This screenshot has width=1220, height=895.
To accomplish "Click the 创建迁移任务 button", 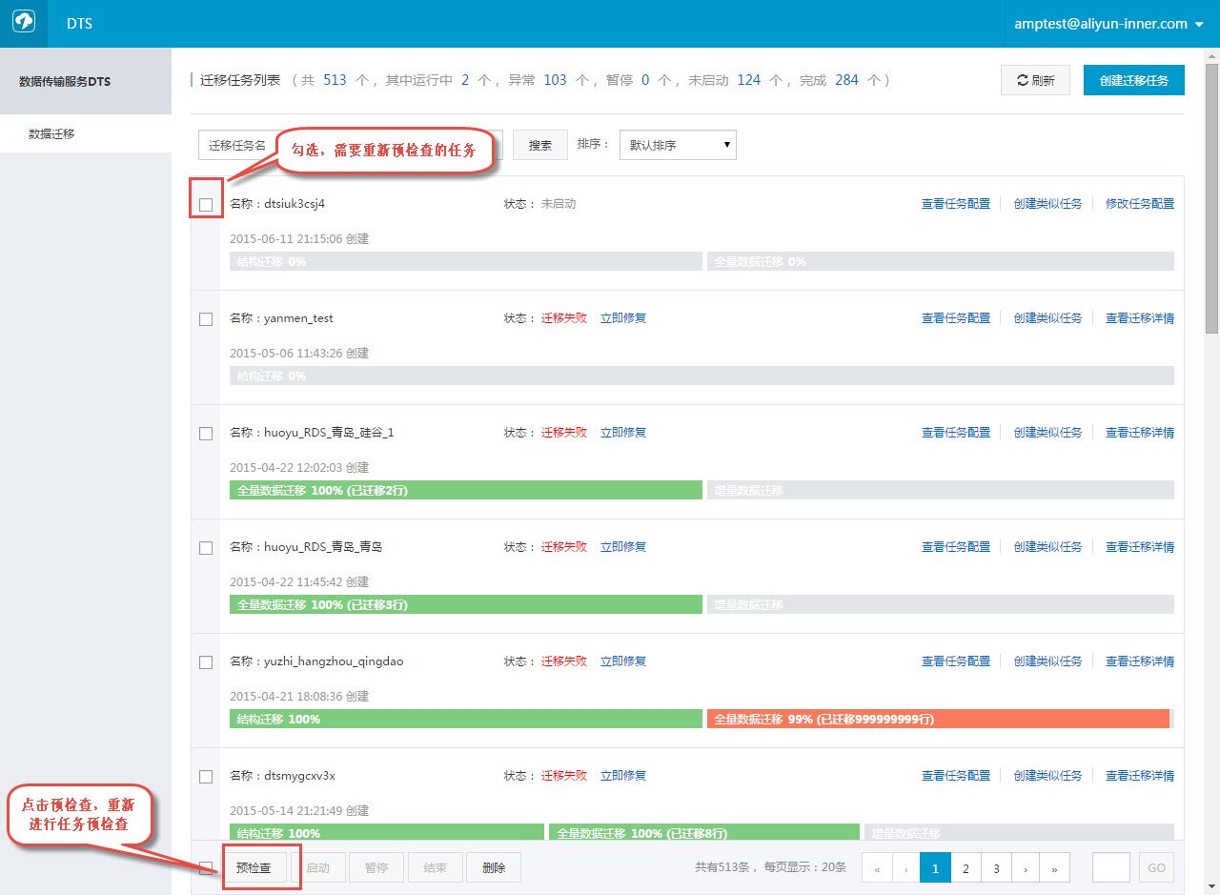I will tap(1134, 81).
